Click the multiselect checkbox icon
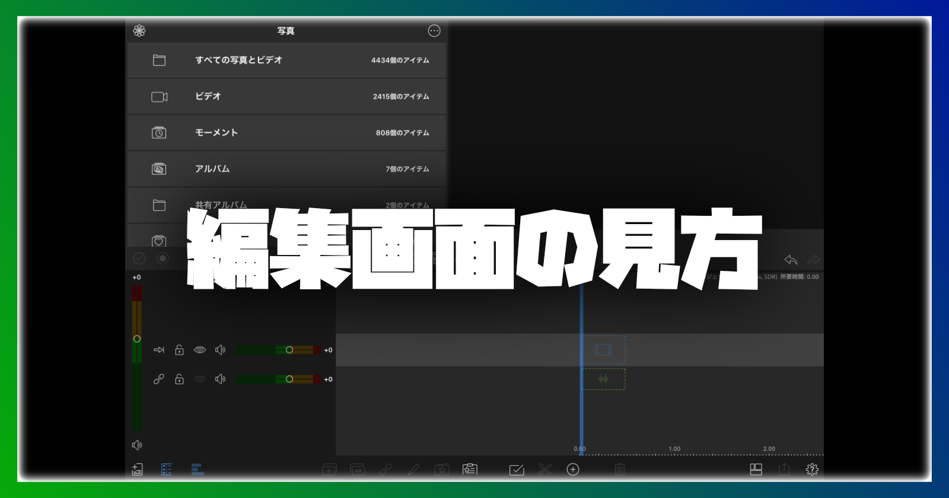Image resolution: width=949 pixels, height=498 pixels. tap(517, 470)
